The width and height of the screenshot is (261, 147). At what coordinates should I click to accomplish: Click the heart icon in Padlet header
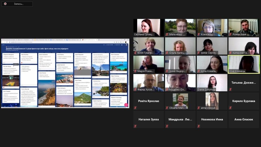coord(104,45)
